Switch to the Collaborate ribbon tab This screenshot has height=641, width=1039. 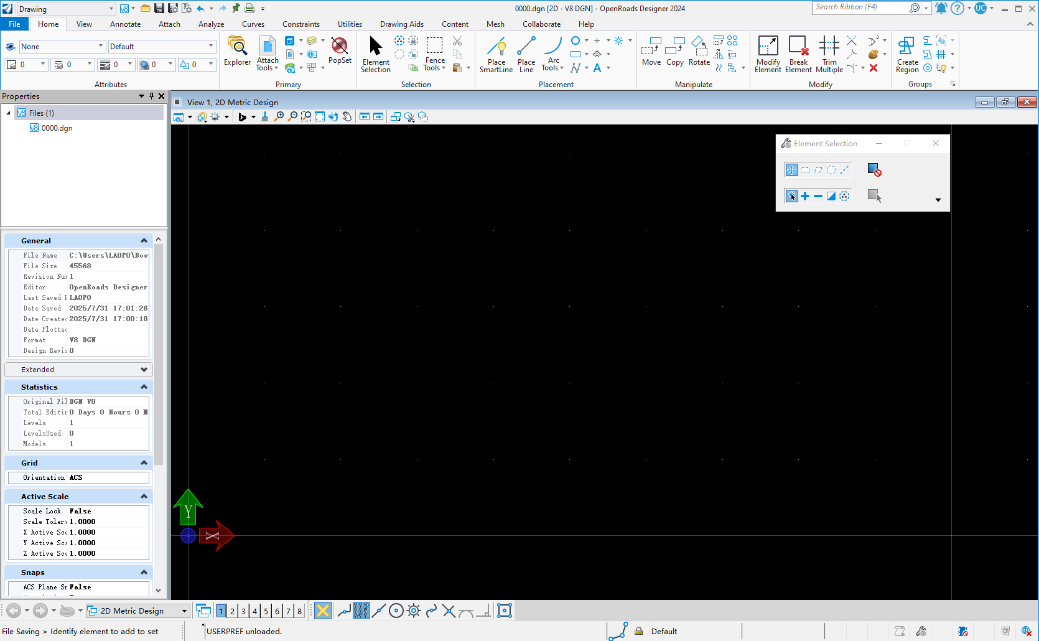click(541, 24)
